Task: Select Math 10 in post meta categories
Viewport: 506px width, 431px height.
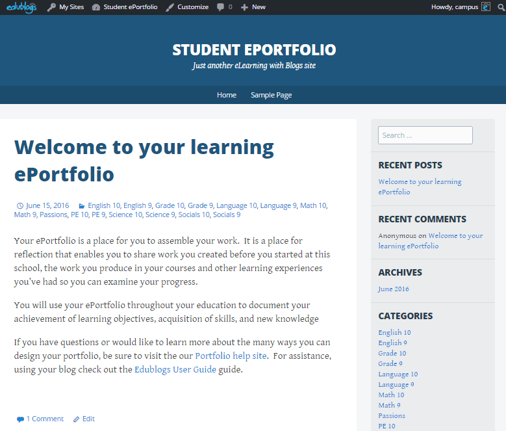Action: coord(313,205)
